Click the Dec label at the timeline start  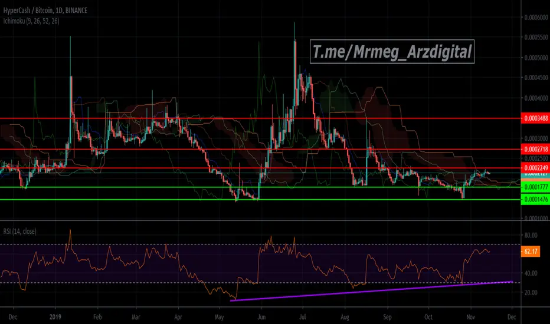13,317
